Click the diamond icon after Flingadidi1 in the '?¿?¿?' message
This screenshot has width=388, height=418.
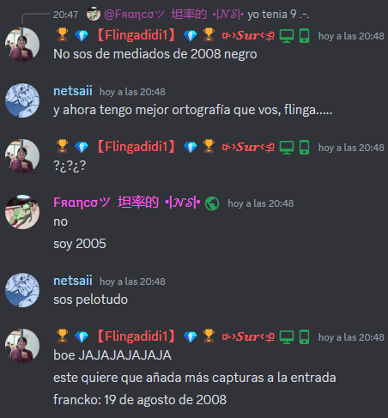tap(191, 148)
